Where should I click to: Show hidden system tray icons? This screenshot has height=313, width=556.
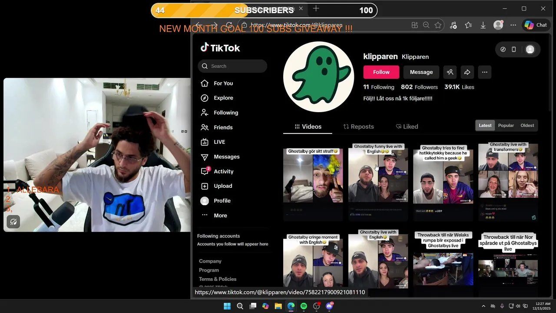tap(483, 306)
